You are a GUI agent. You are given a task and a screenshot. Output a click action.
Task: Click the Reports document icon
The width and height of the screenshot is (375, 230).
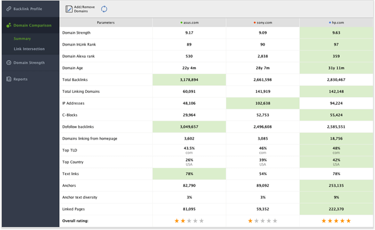pyautogui.click(x=9, y=79)
